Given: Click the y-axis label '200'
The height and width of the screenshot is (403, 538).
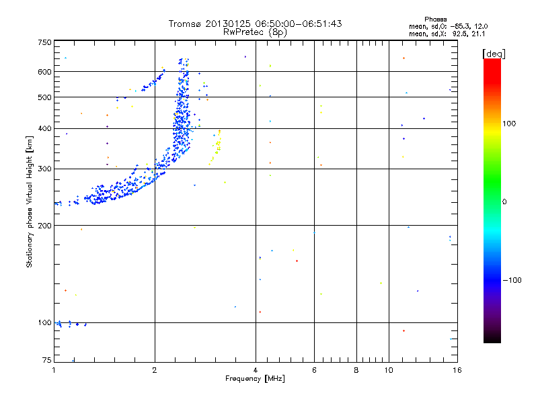Looking at the screenshot, I should pos(44,226).
